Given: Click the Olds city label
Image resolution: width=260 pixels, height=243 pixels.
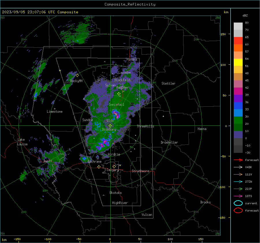Looking at the screenshot, I should (x=110, y=120).
